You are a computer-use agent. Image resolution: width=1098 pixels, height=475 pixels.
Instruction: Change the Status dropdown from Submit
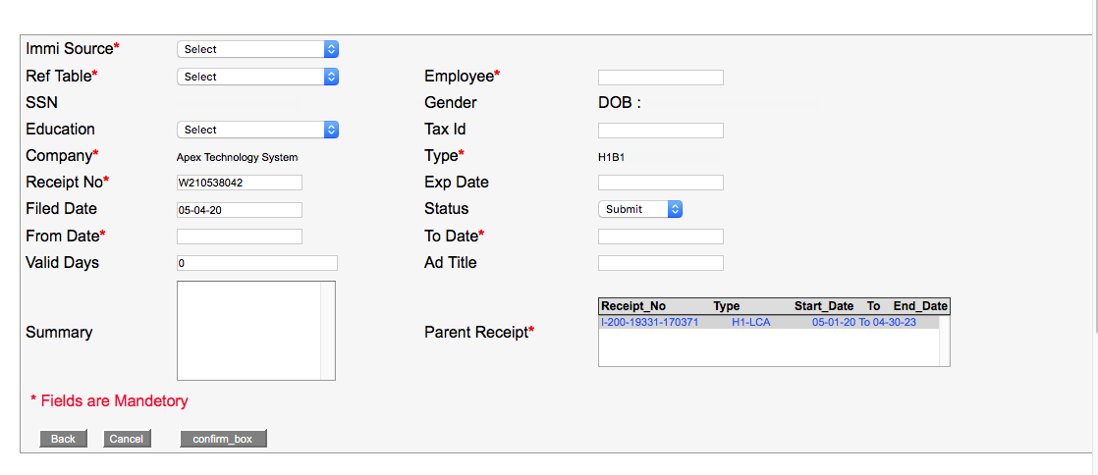pyautogui.click(x=639, y=209)
